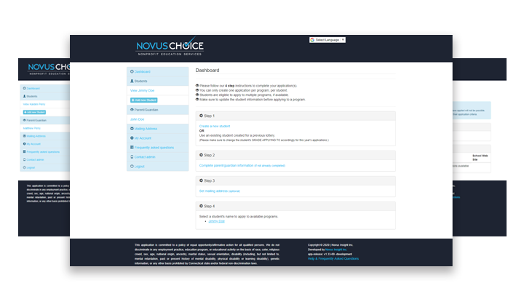Click the 'Step 4' panel header
Image resolution: width=524 pixels, height=291 pixels.
click(x=295, y=206)
